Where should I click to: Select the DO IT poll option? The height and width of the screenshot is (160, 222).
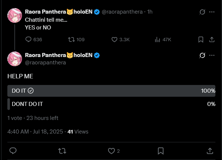111,91
